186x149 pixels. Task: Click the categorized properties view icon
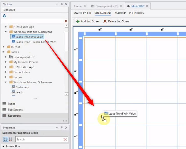click(x=5, y=139)
